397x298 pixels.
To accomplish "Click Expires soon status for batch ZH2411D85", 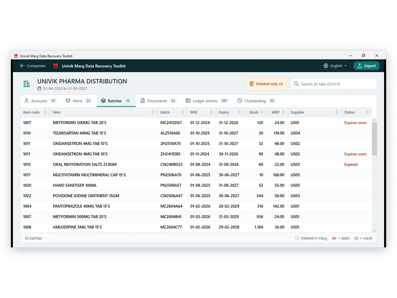I will [355, 154].
